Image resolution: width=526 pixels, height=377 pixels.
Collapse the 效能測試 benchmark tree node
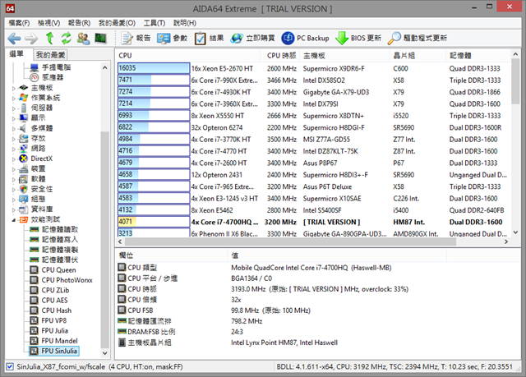pyautogui.click(x=14, y=220)
